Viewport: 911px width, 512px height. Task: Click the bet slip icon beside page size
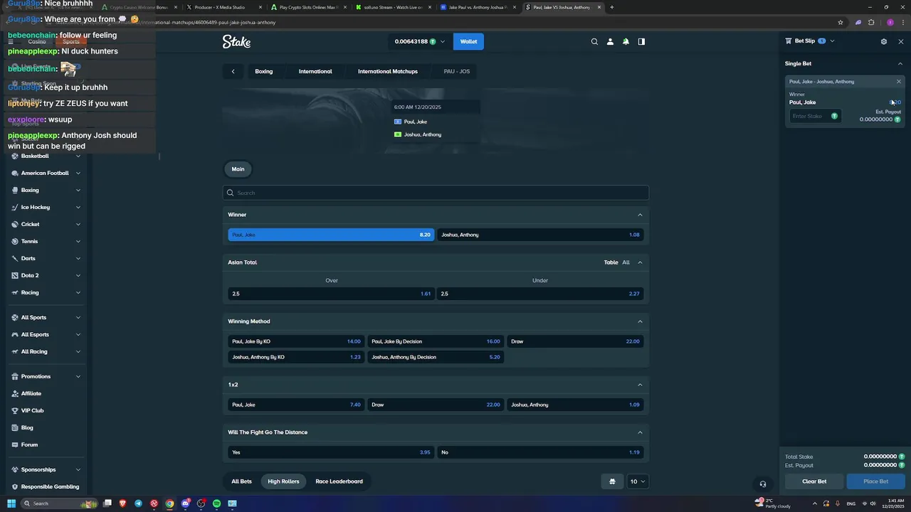pyautogui.click(x=612, y=481)
